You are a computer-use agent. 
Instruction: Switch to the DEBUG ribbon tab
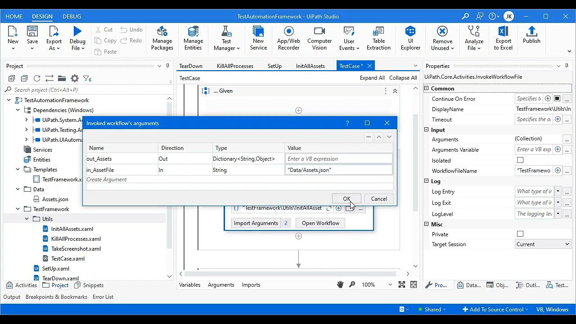pos(72,16)
